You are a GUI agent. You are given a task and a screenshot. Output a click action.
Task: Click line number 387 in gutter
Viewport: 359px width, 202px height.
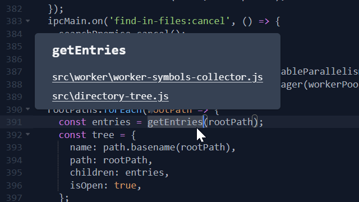(14, 72)
